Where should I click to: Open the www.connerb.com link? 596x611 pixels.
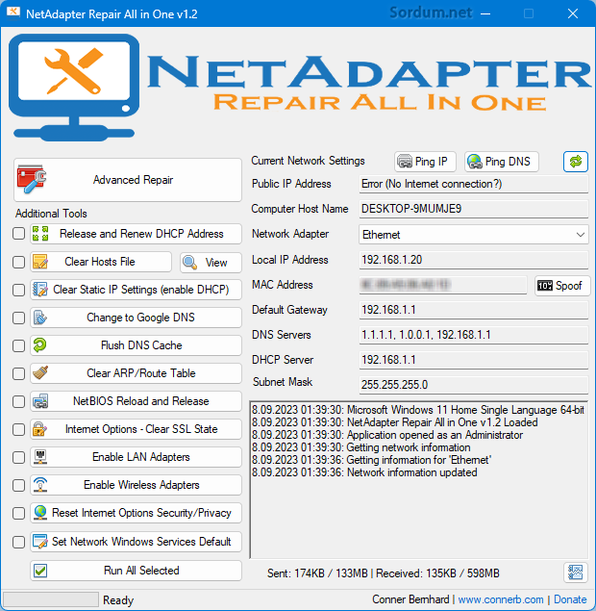coord(501,599)
